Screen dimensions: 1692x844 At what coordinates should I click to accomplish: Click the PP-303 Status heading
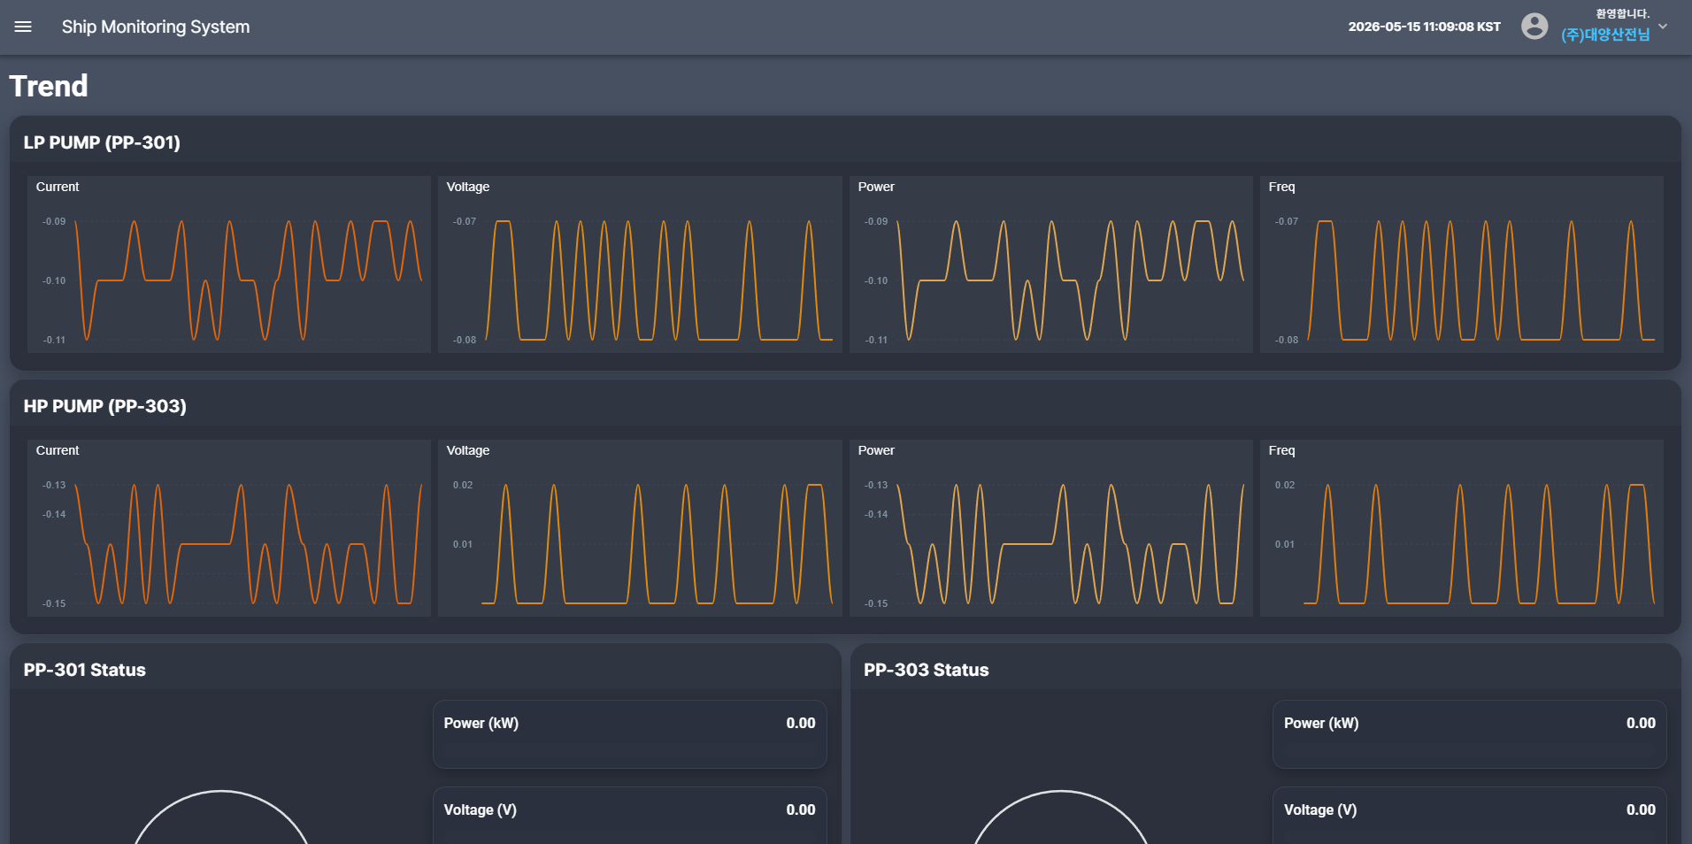[x=927, y=670]
